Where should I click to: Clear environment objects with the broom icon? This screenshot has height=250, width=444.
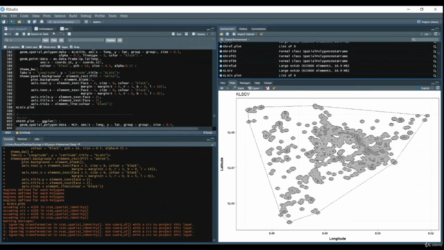(x=262, y=34)
